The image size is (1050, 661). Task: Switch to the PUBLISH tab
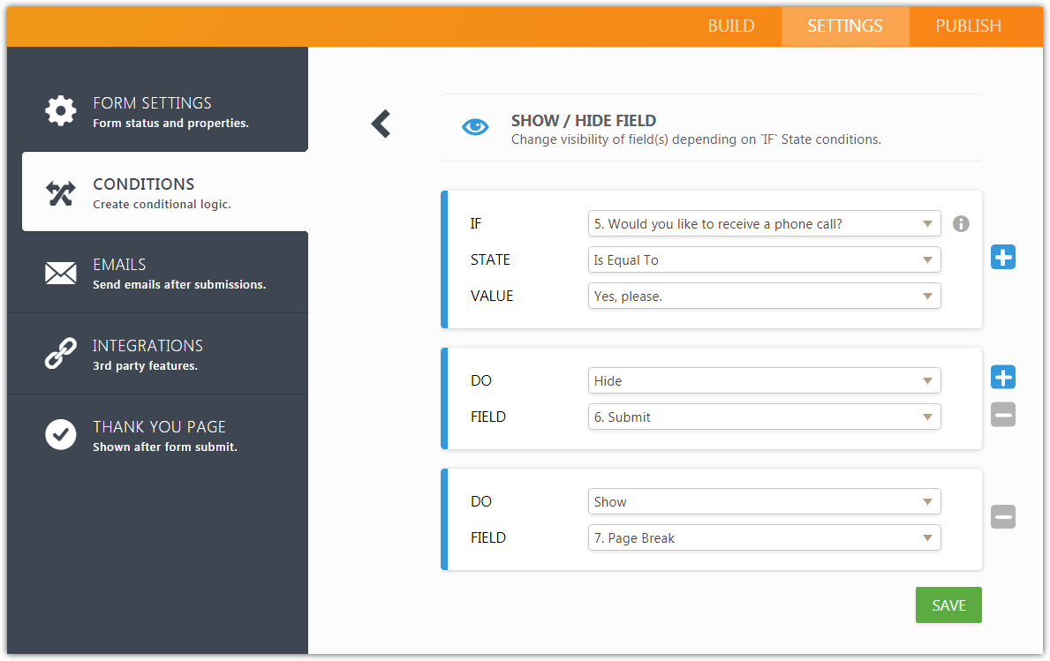(968, 26)
